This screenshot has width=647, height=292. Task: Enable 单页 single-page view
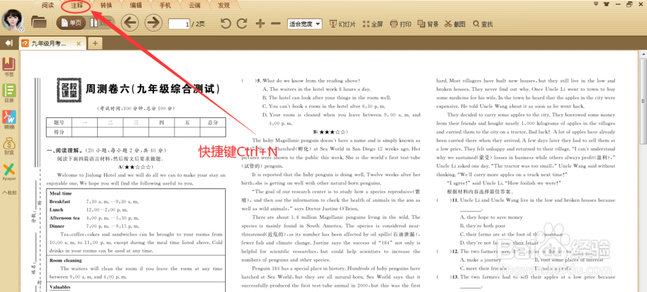click(71, 23)
